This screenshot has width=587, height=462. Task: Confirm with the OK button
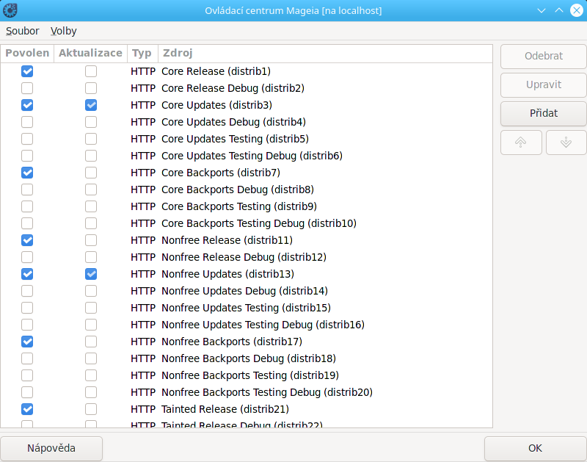coord(536,448)
